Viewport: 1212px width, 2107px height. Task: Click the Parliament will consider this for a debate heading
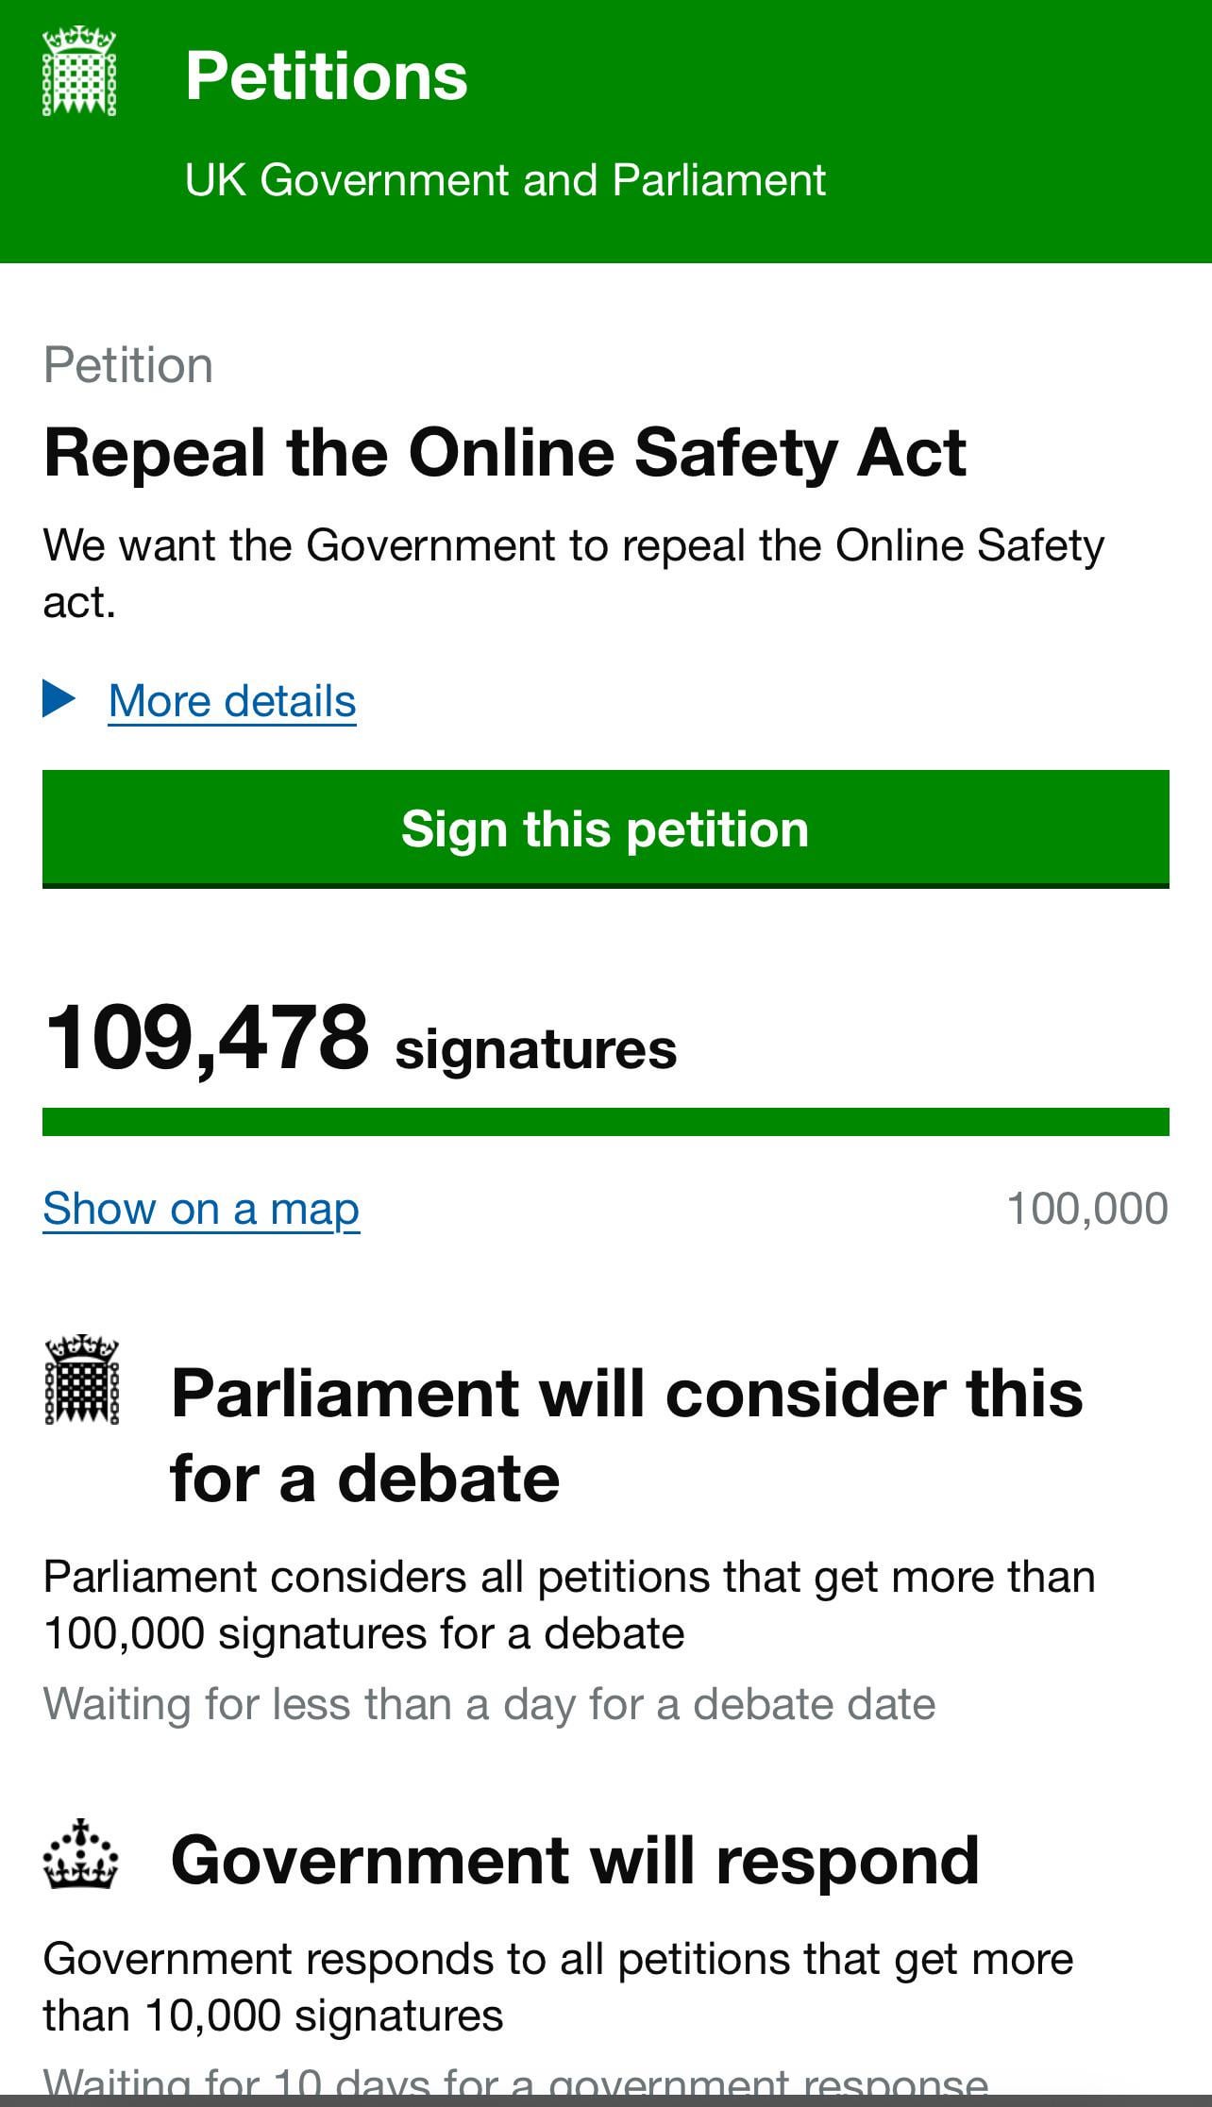pos(627,1435)
